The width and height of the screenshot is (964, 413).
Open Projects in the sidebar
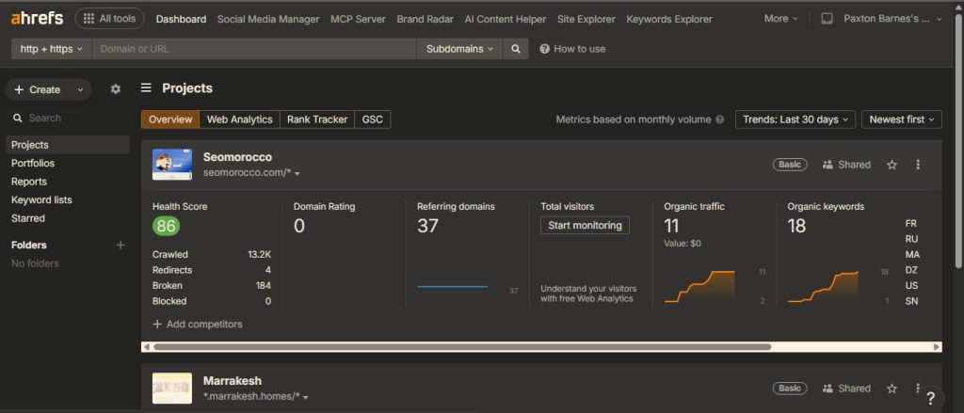68,145
